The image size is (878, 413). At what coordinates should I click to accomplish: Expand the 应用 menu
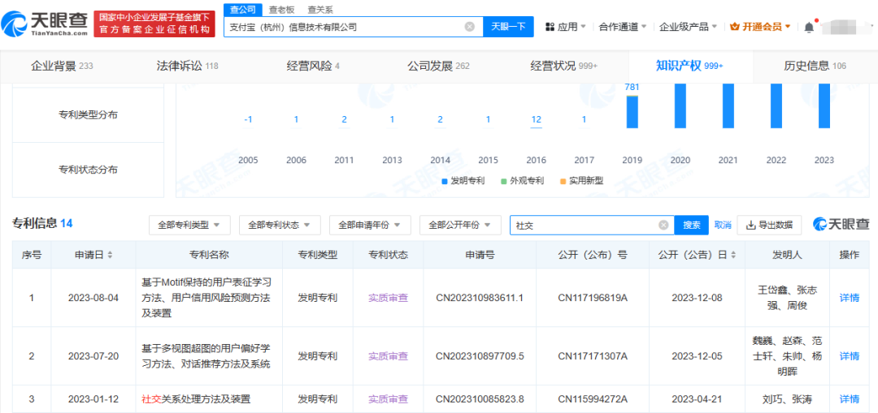[x=566, y=26]
